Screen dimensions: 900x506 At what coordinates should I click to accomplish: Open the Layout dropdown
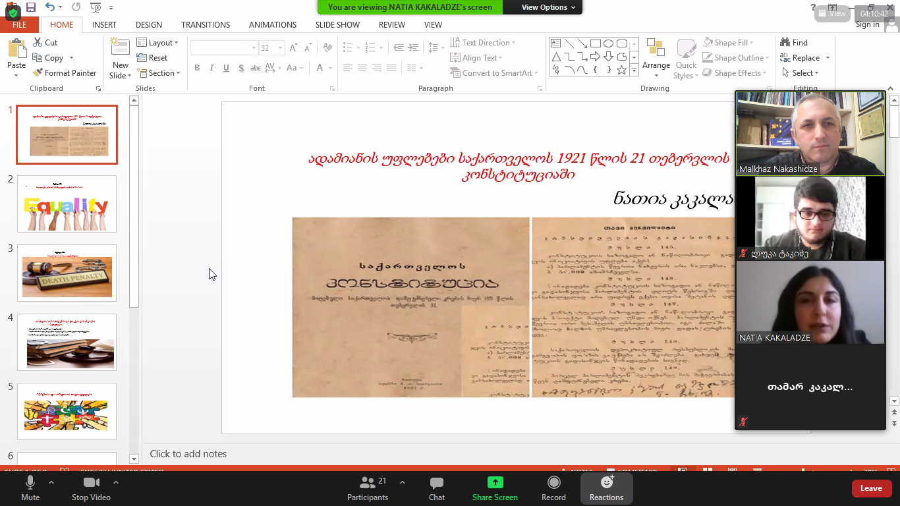coord(157,43)
